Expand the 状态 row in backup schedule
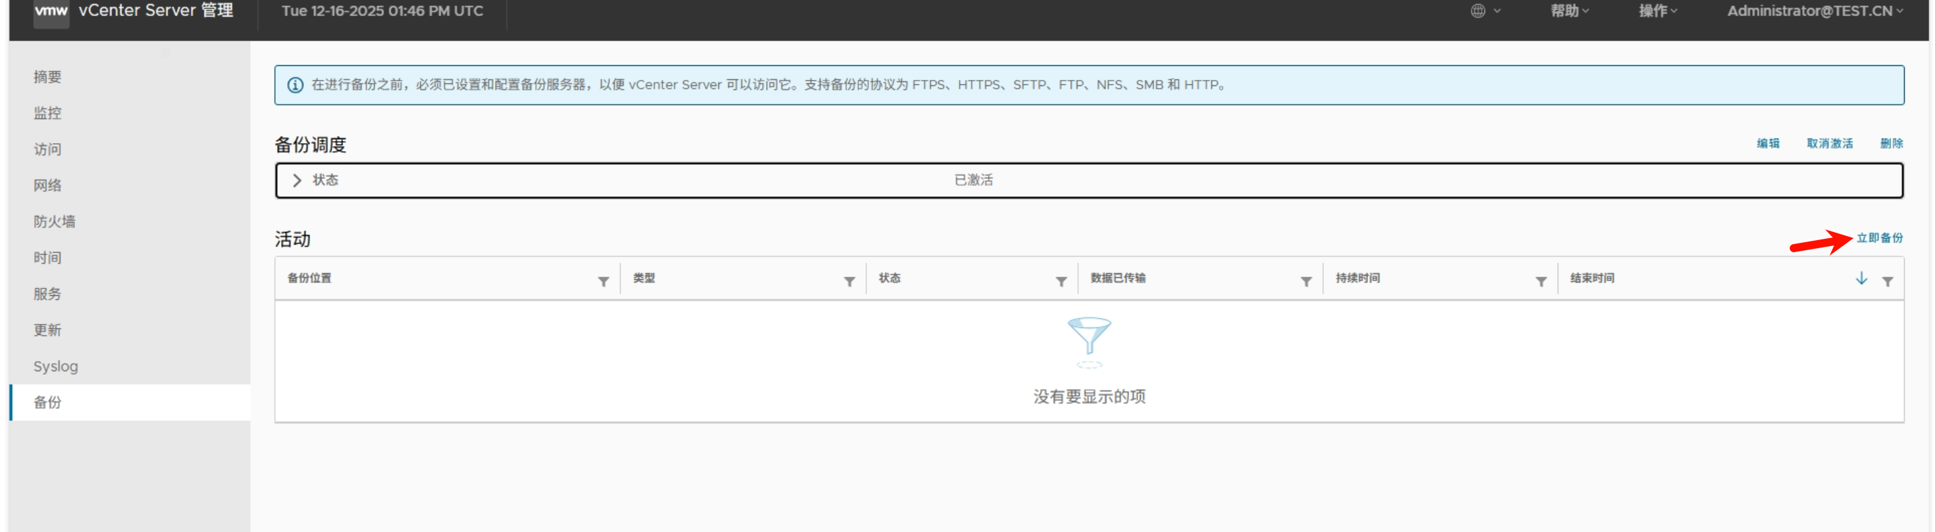 [297, 180]
